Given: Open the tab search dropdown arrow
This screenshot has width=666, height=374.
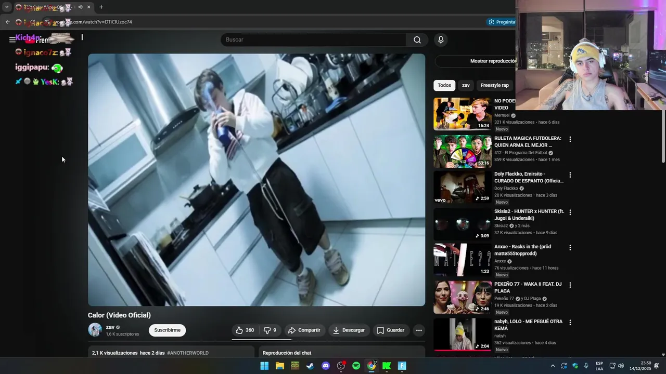Looking at the screenshot, I should point(7,7).
